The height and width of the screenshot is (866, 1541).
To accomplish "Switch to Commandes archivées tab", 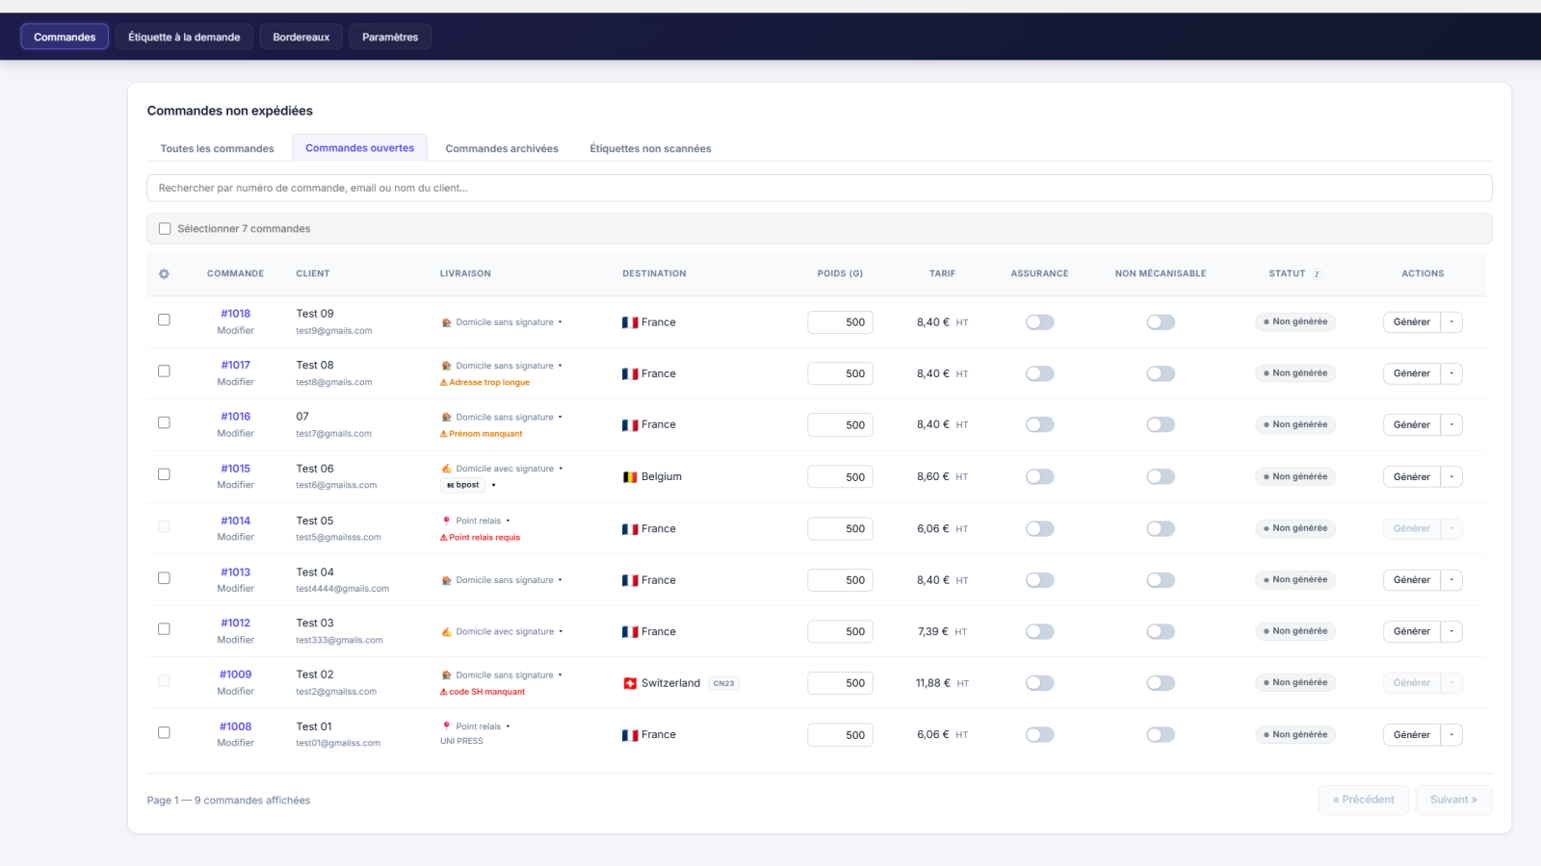I will coord(502,148).
